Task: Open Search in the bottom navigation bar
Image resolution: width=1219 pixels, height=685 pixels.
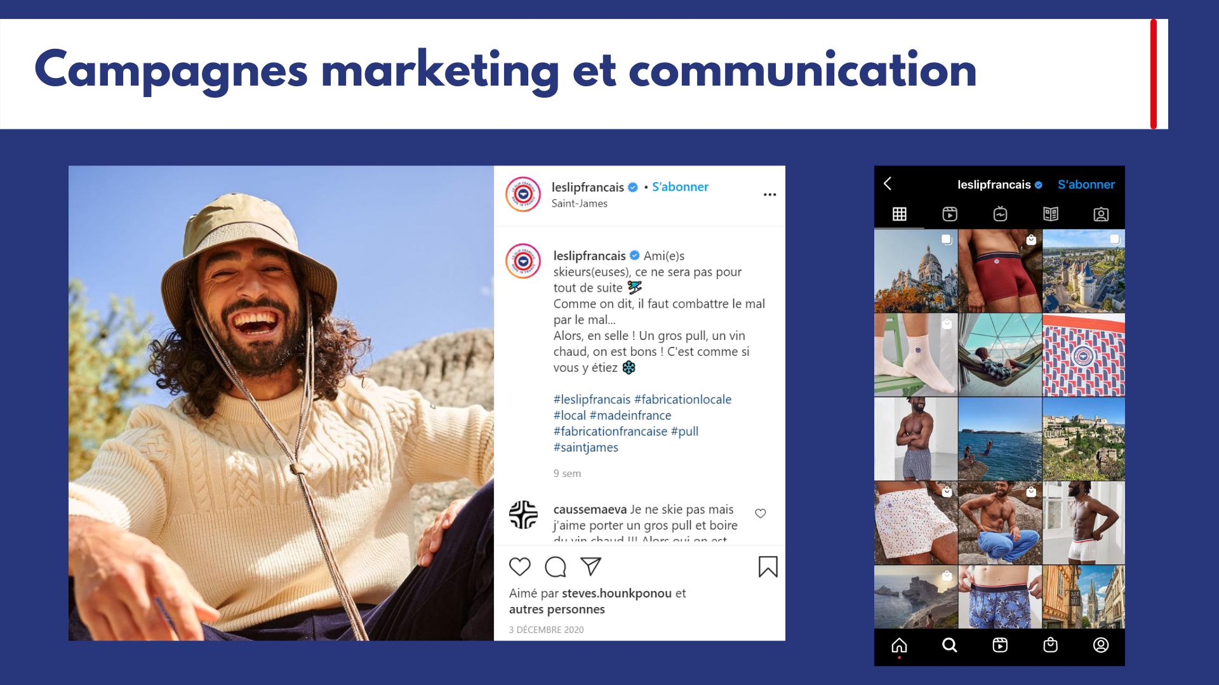Action: coord(950,646)
